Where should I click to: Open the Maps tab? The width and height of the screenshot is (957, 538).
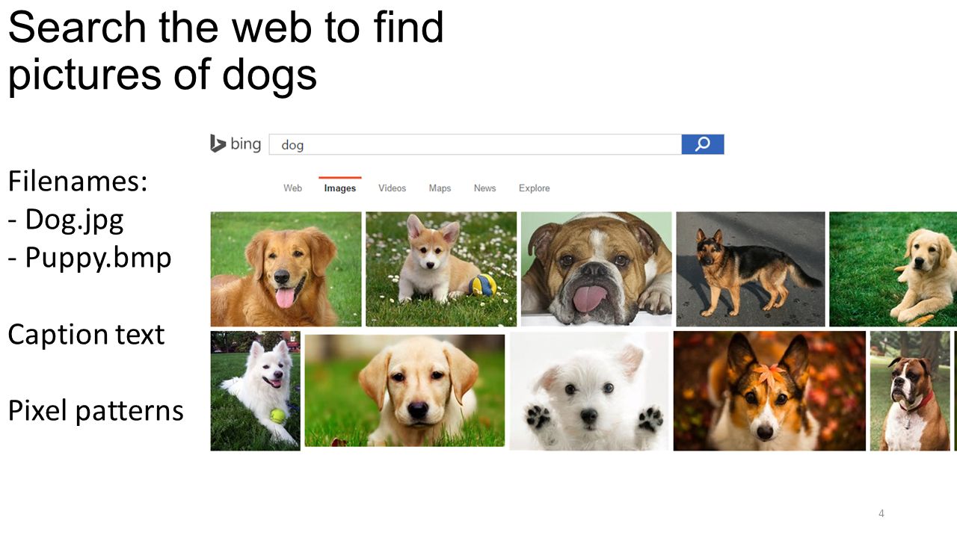coord(440,188)
